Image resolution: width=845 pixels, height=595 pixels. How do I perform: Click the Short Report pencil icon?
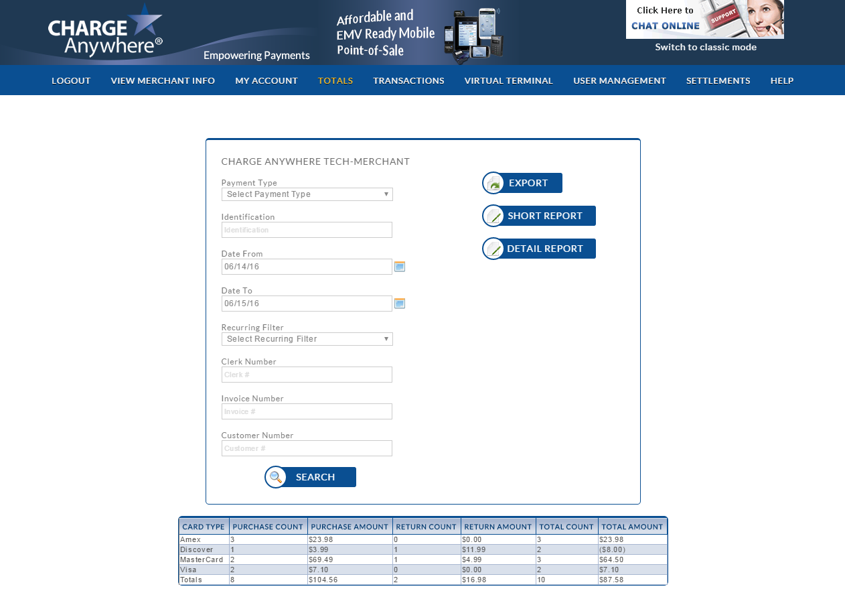pyautogui.click(x=493, y=216)
